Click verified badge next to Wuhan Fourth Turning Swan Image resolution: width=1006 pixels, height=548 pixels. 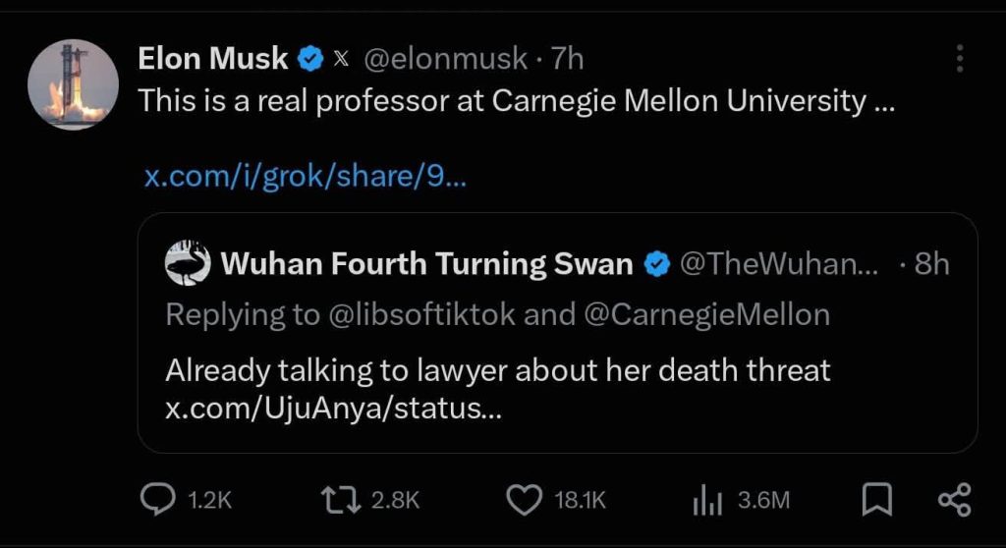pos(657,264)
